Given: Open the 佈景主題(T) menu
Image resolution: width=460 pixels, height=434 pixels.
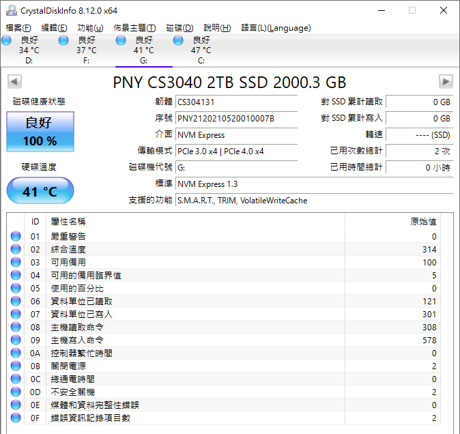Looking at the screenshot, I should click(134, 28).
